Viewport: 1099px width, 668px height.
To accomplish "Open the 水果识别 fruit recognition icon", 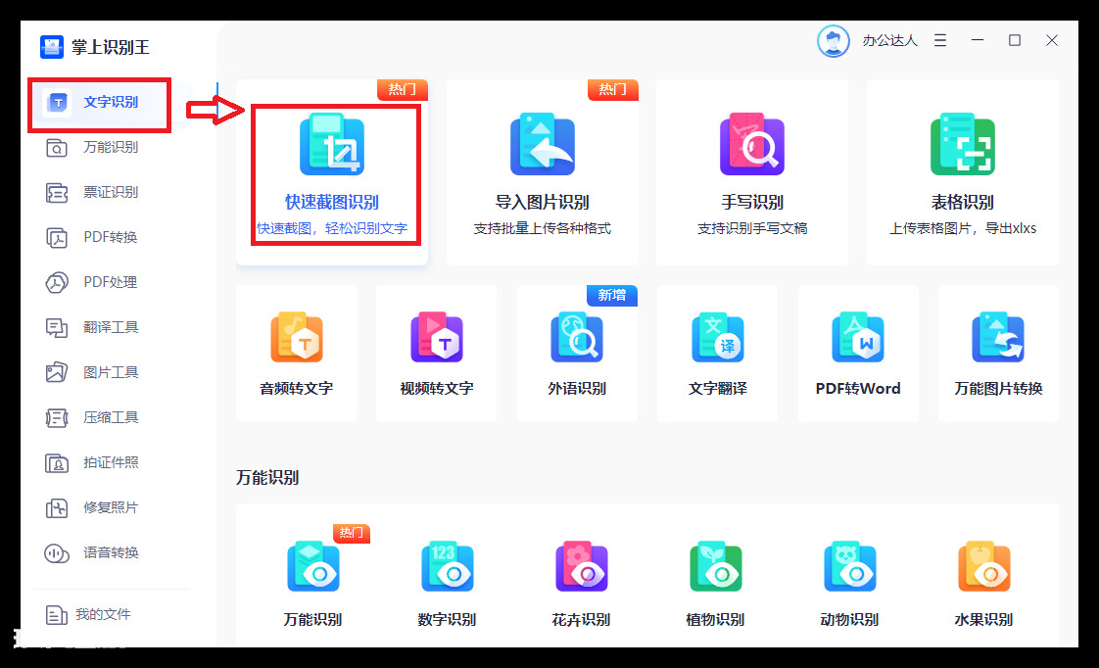I will tap(984, 566).
